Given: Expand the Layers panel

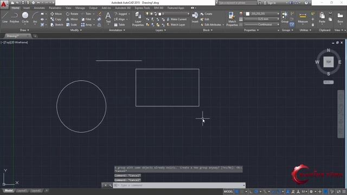Looking at the screenshot, I should click(160, 30).
